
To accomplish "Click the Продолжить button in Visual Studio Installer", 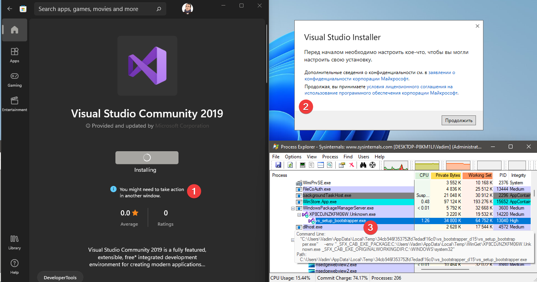I will 459,120.
